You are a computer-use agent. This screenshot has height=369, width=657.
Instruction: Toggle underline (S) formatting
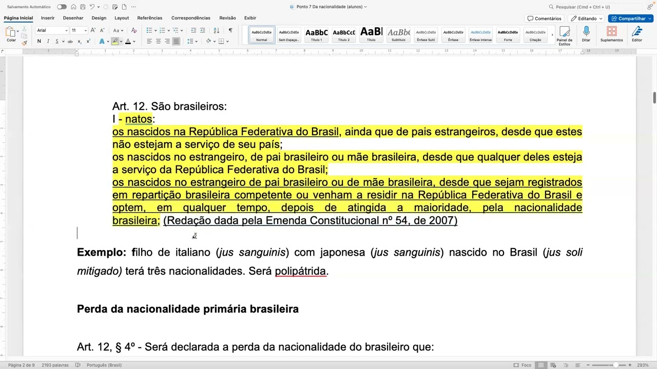tap(56, 41)
